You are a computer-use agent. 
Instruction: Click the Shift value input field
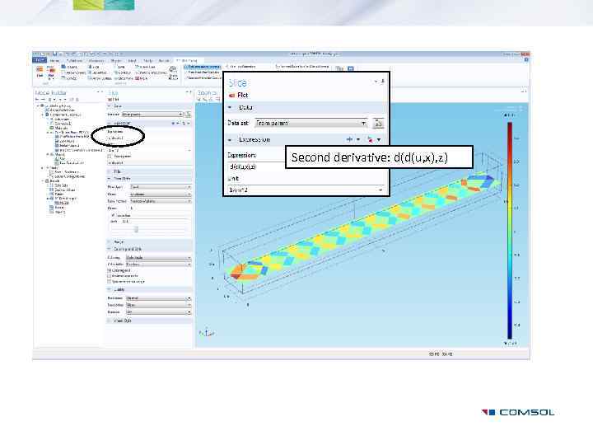156,222
